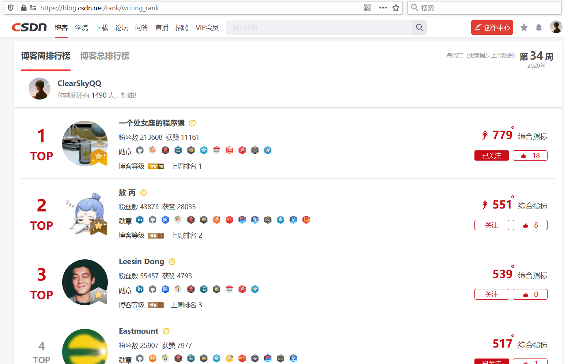This screenshot has height=364, width=564.
Task: Click the last medal in 敖丙's row
Action: point(306,219)
